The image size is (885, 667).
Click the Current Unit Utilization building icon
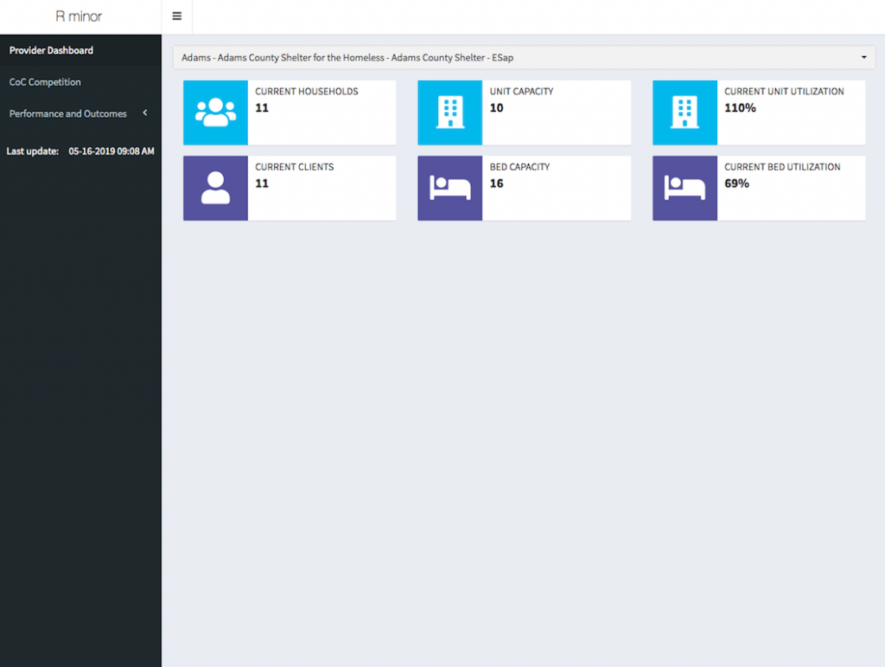coord(684,112)
